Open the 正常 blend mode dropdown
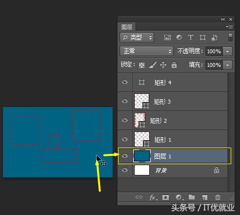Viewport: 240px width, 215px height. coord(147,51)
